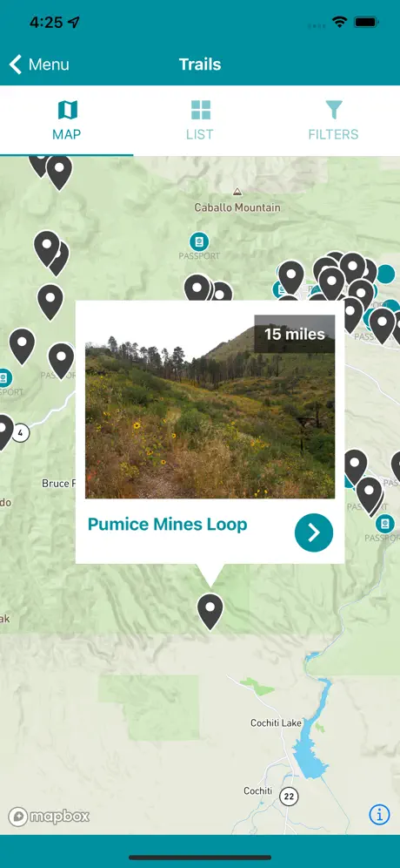This screenshot has height=868, width=400.
Task: Click the 15 miles distance badge
Action: pos(295,334)
